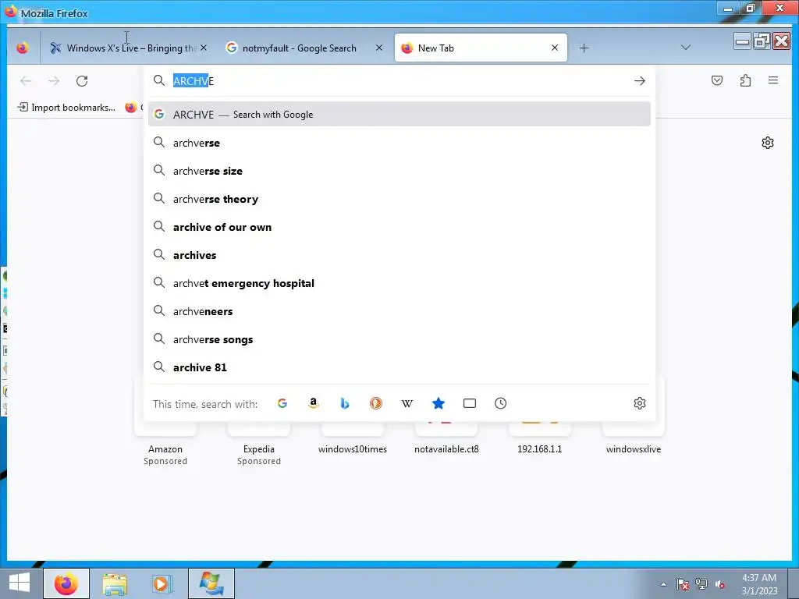Choose archverse theory suggestion

pos(399,199)
